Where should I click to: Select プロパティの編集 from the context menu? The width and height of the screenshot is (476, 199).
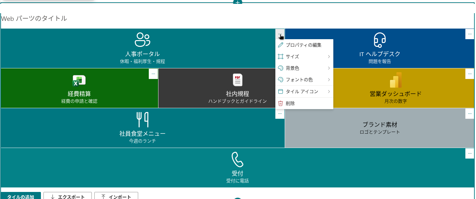coord(304,45)
